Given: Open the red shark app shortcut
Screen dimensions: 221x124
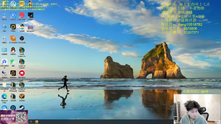Looking at the screenshot, I should (22, 15).
